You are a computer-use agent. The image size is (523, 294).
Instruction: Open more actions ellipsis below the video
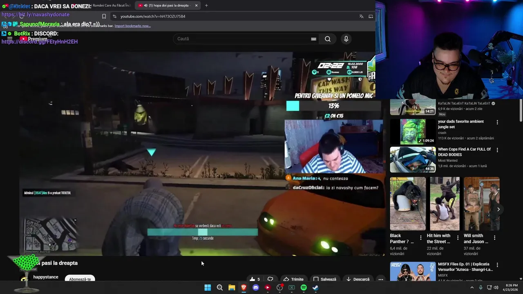click(380, 279)
